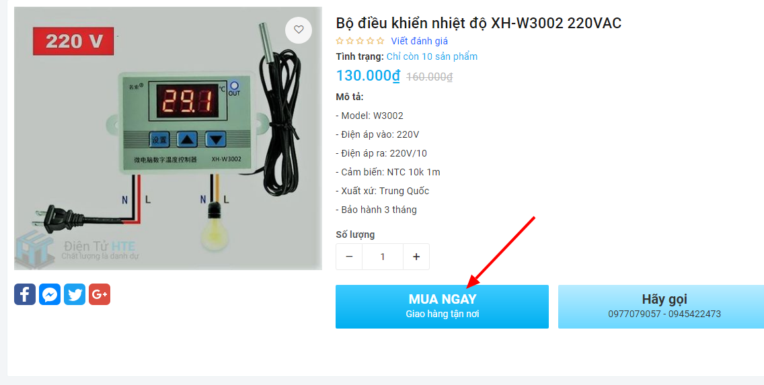
Task: Share product on Google Plus
Action: [x=100, y=294]
